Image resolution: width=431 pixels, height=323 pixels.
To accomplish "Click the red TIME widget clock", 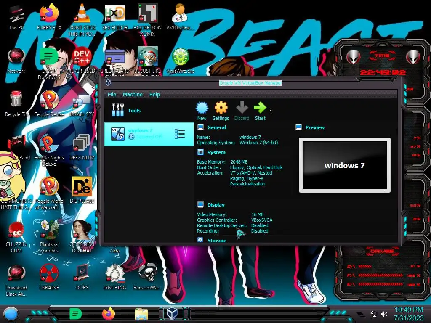I will click(x=383, y=72).
